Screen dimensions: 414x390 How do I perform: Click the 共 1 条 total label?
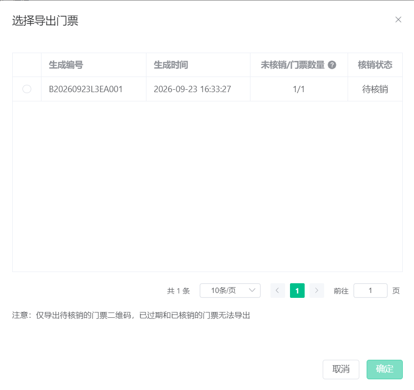pos(179,291)
